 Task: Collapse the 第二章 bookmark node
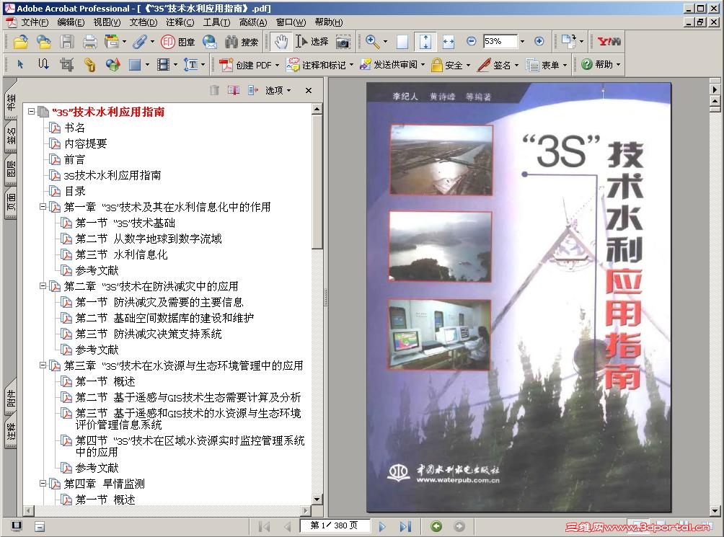[43, 286]
